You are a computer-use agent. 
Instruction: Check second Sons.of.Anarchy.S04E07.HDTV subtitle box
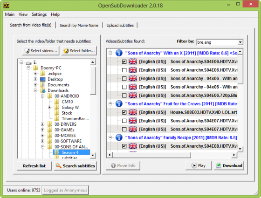(124, 129)
